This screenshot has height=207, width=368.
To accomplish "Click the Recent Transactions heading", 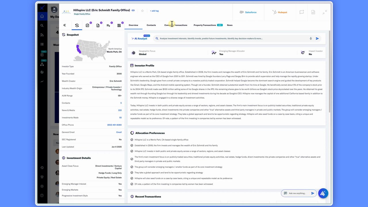I will point(148,197).
